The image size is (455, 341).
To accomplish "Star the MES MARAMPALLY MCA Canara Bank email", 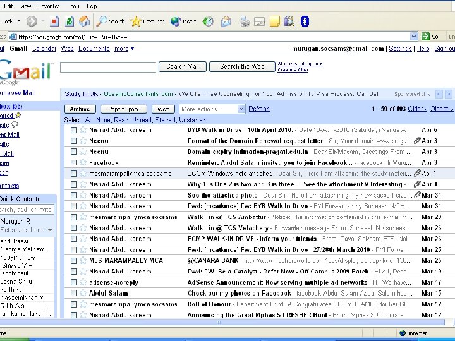I will [83, 260].
